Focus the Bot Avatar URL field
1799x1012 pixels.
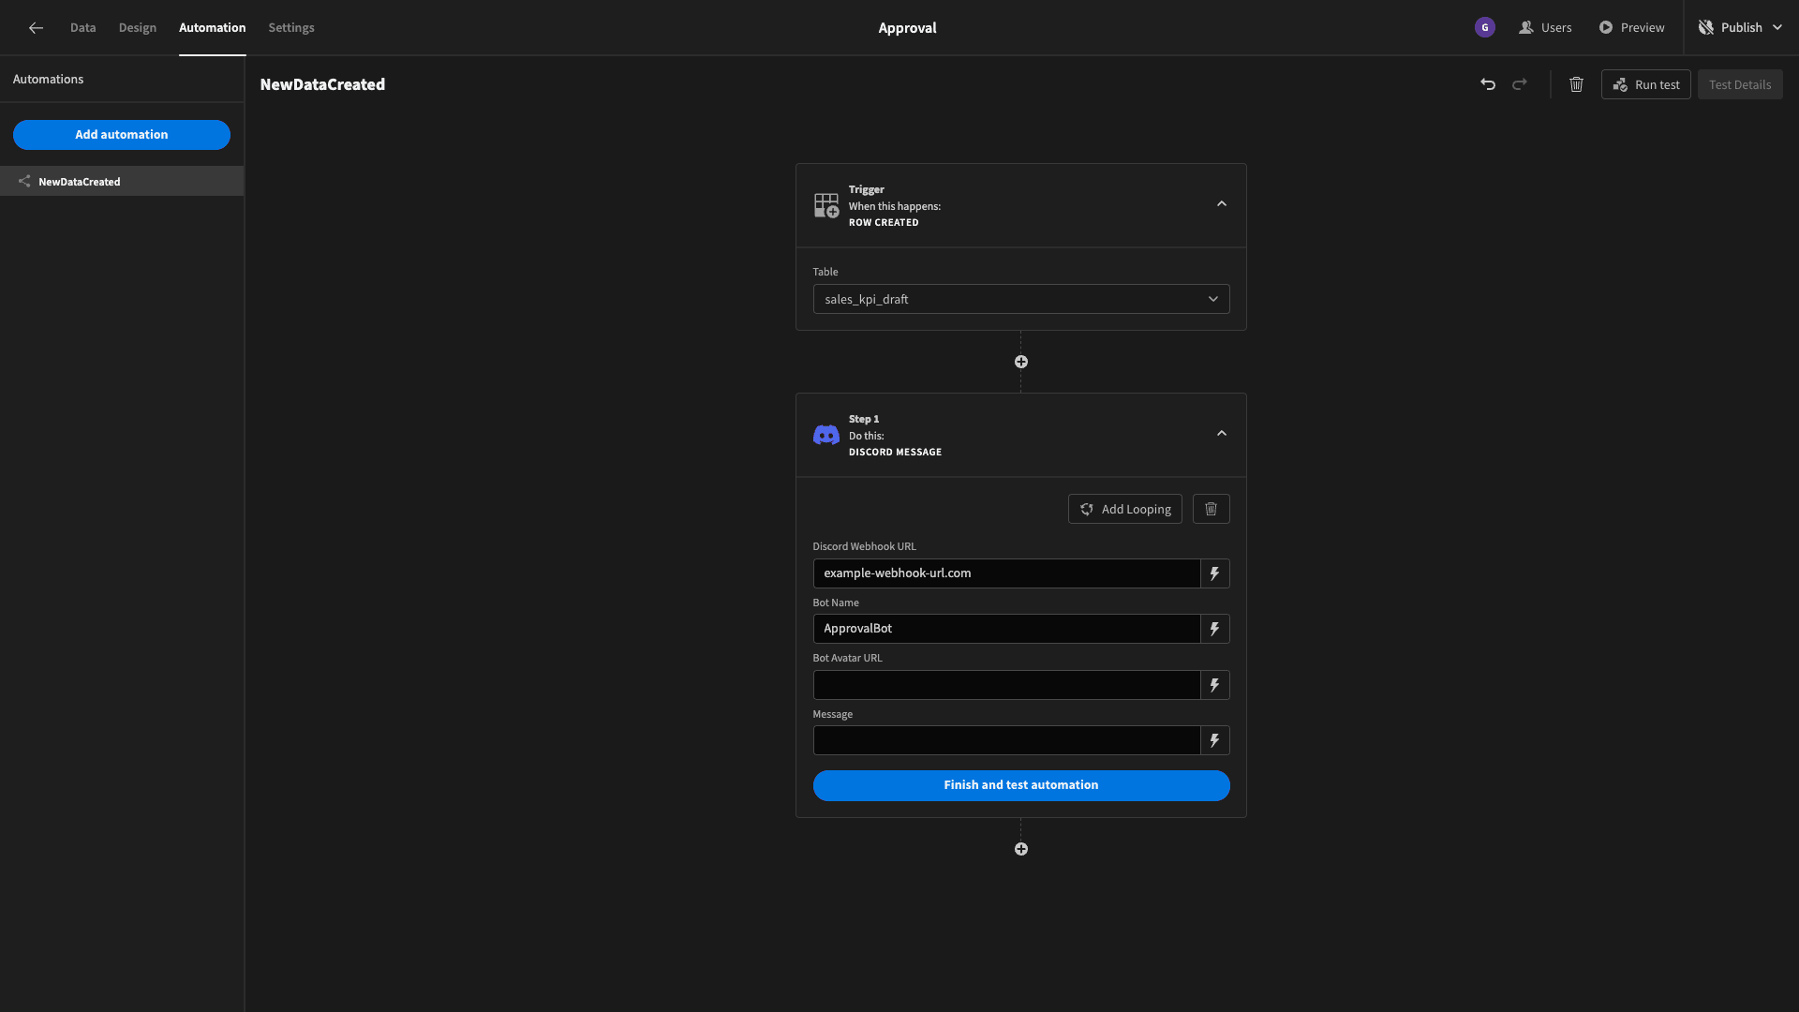(1006, 685)
